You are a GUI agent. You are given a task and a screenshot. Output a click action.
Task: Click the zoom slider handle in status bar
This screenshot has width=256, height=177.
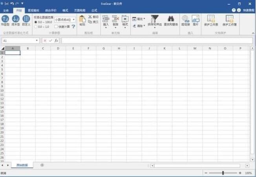pyautogui.click(x=223, y=173)
